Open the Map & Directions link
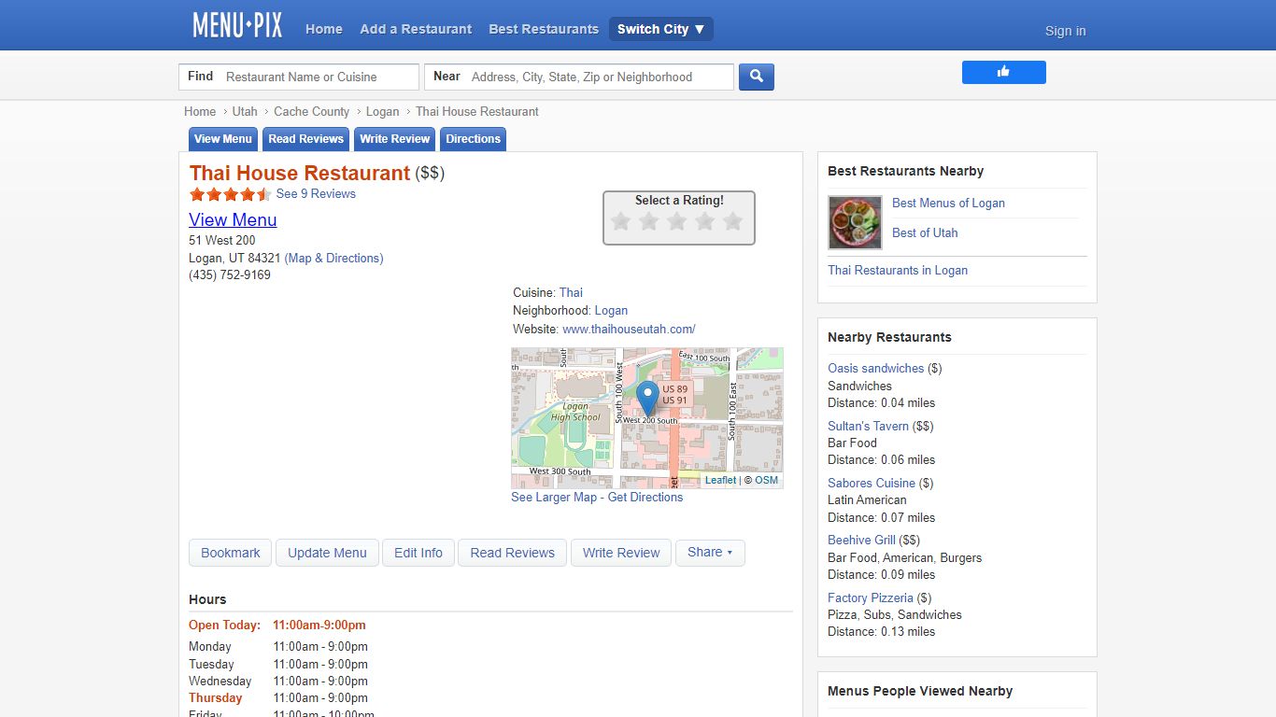1276x717 pixels. tap(333, 258)
